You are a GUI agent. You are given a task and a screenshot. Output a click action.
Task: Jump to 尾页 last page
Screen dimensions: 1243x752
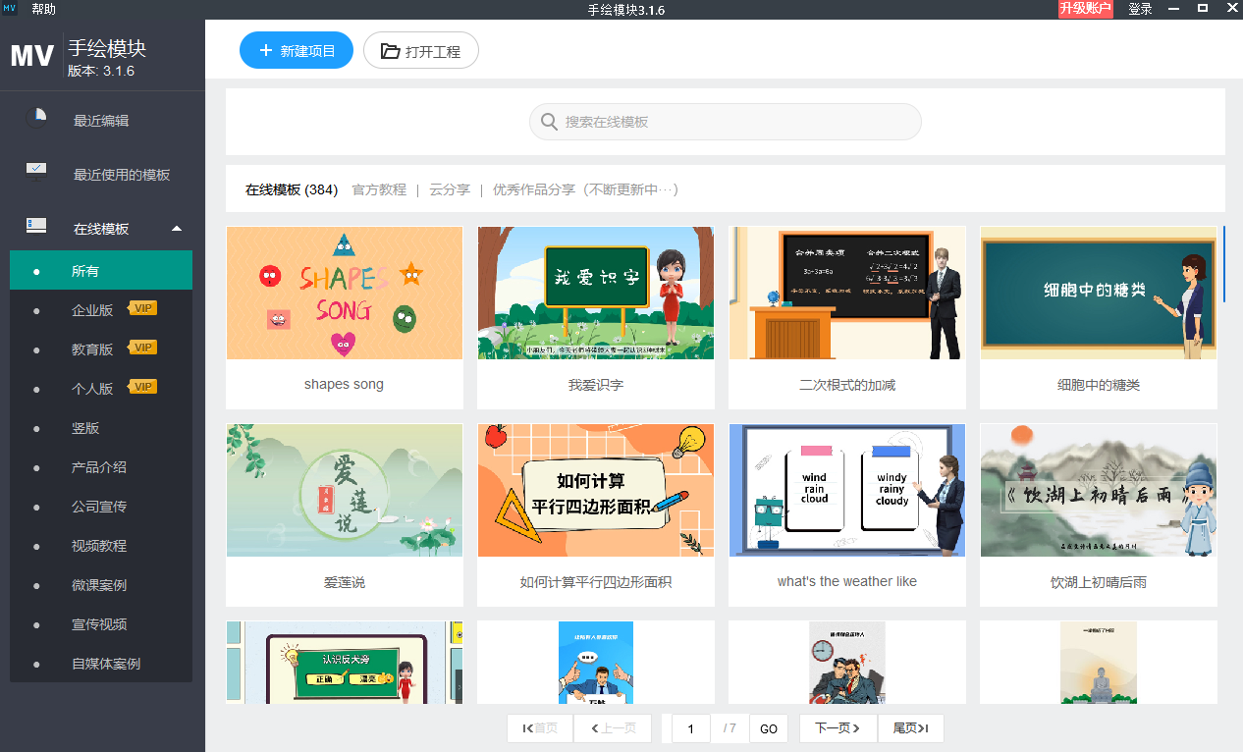(911, 728)
